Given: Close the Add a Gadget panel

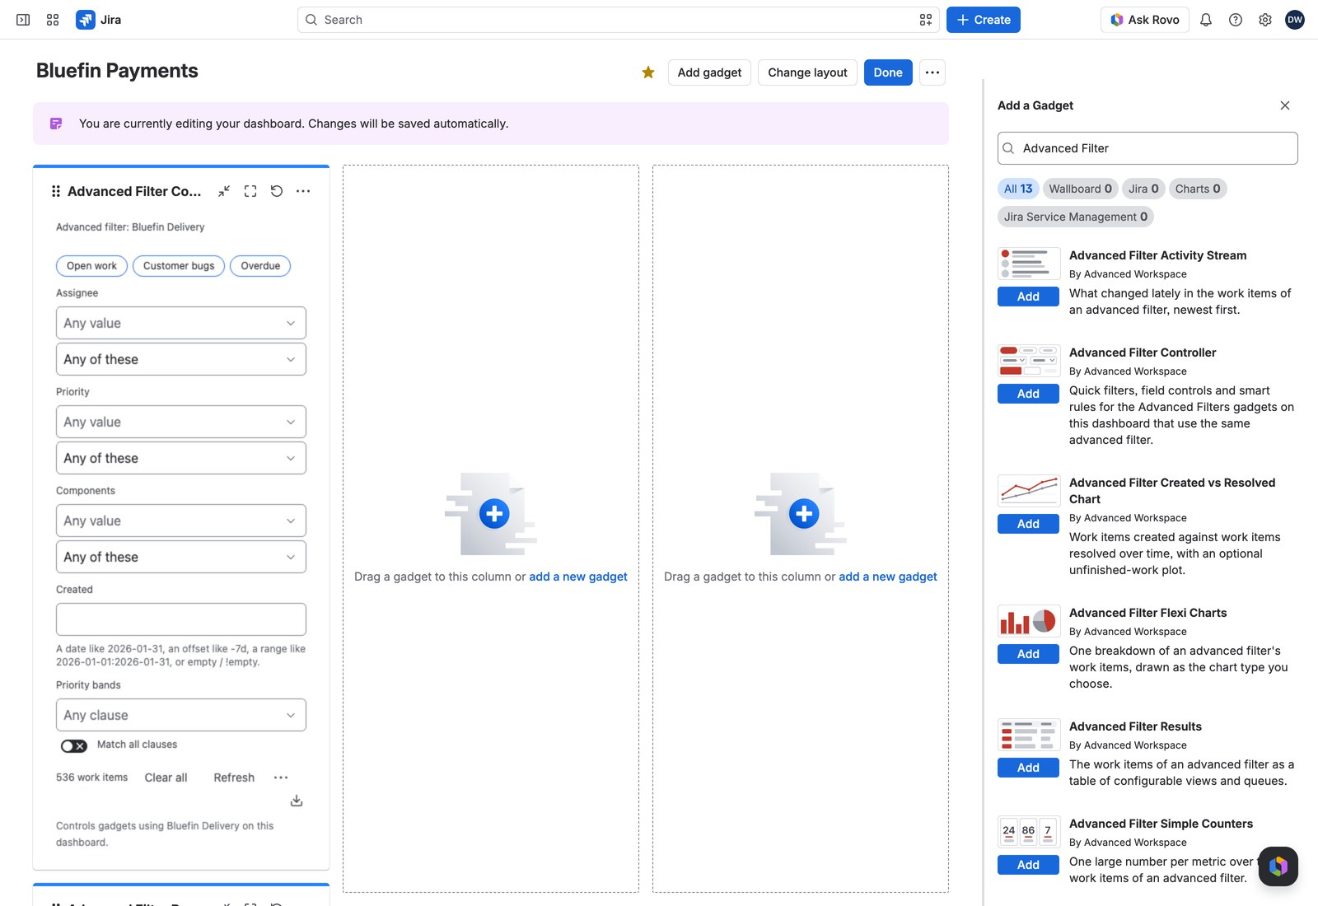Looking at the screenshot, I should [1285, 105].
